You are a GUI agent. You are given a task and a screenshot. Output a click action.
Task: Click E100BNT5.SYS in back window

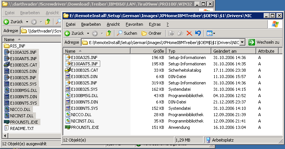point(21,103)
